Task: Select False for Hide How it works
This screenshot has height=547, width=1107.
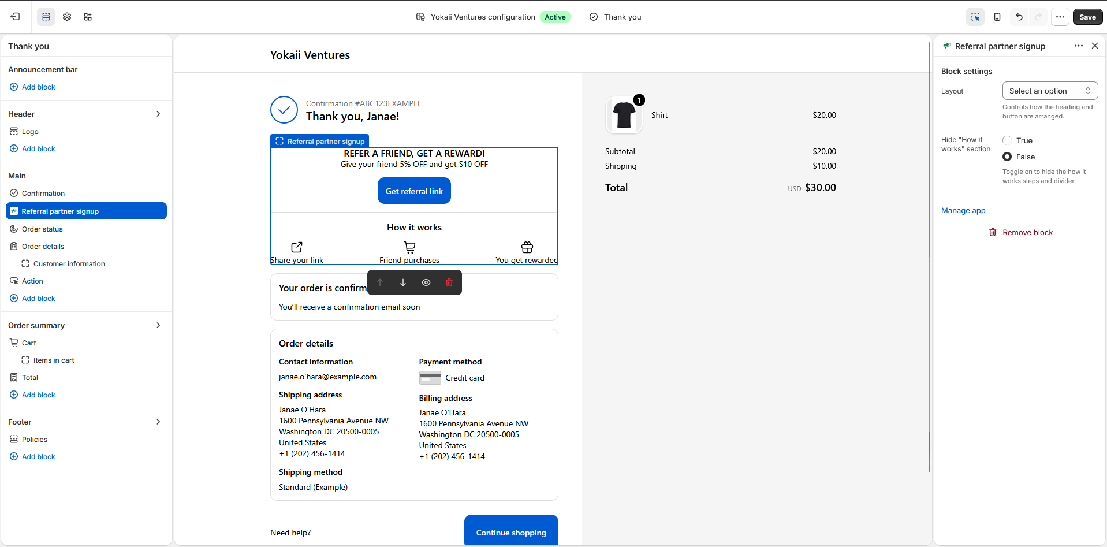Action: tap(1007, 157)
